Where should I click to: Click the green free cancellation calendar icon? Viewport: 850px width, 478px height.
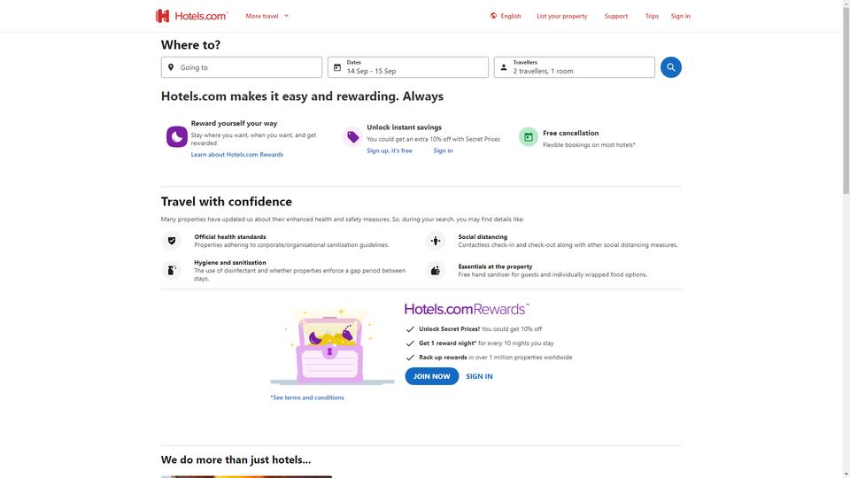point(529,136)
